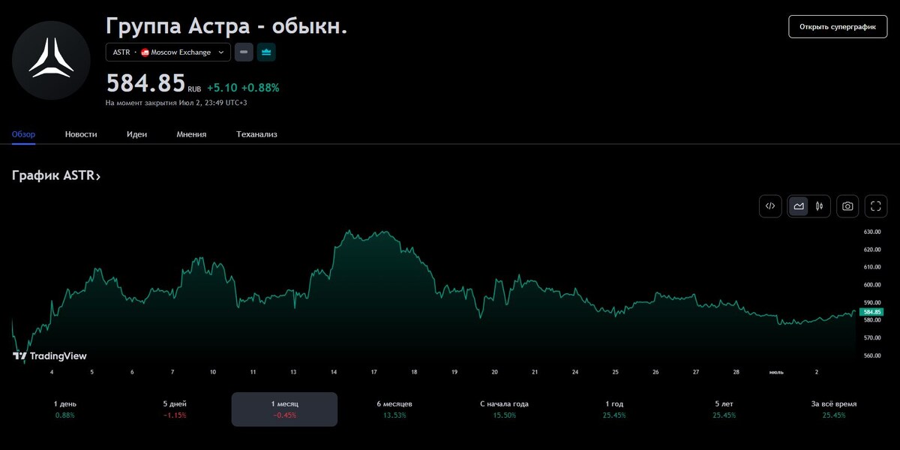Select the За всё время range
The width and height of the screenshot is (900, 450).
coord(834,409)
